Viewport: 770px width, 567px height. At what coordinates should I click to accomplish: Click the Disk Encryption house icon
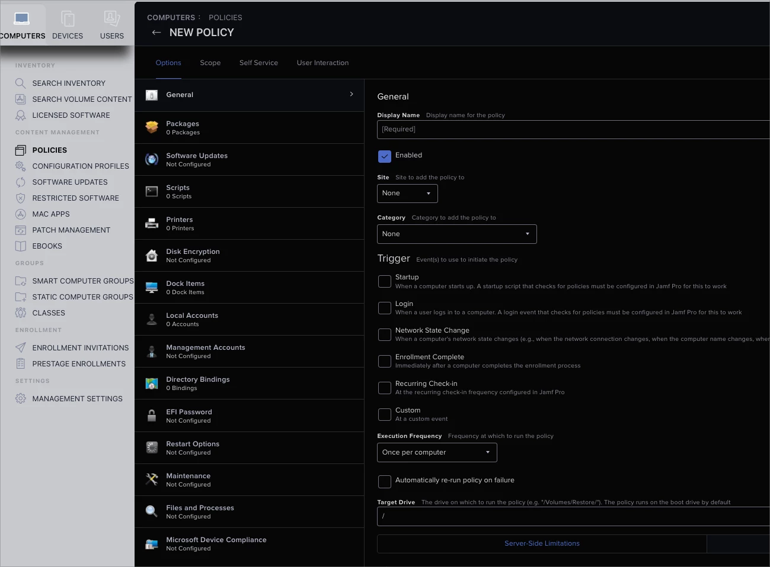click(152, 255)
